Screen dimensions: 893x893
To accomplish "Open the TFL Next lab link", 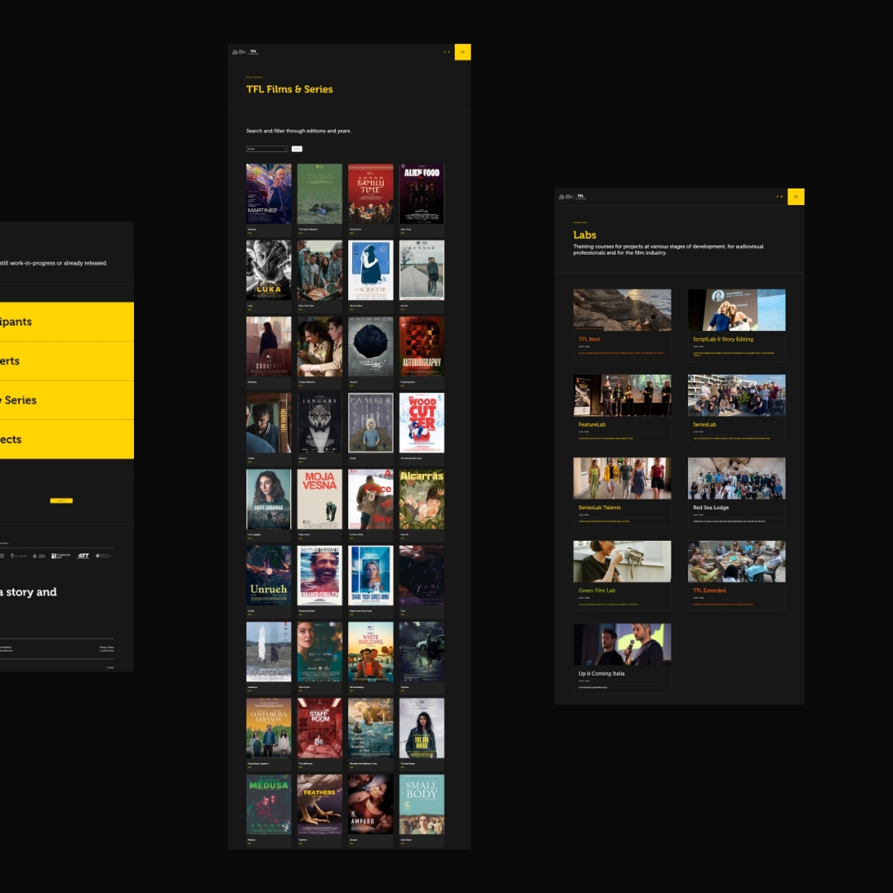I will pyautogui.click(x=589, y=339).
